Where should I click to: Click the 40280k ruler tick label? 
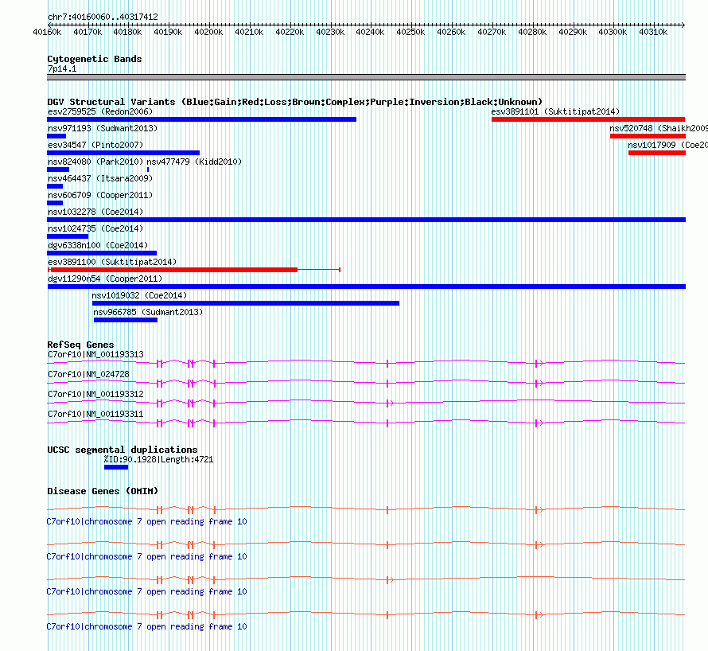532,32
